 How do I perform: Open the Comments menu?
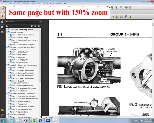[25, 4]
